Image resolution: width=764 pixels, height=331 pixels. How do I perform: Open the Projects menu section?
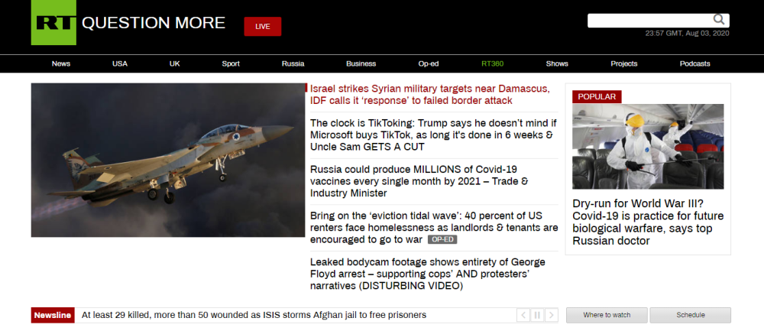click(x=624, y=64)
